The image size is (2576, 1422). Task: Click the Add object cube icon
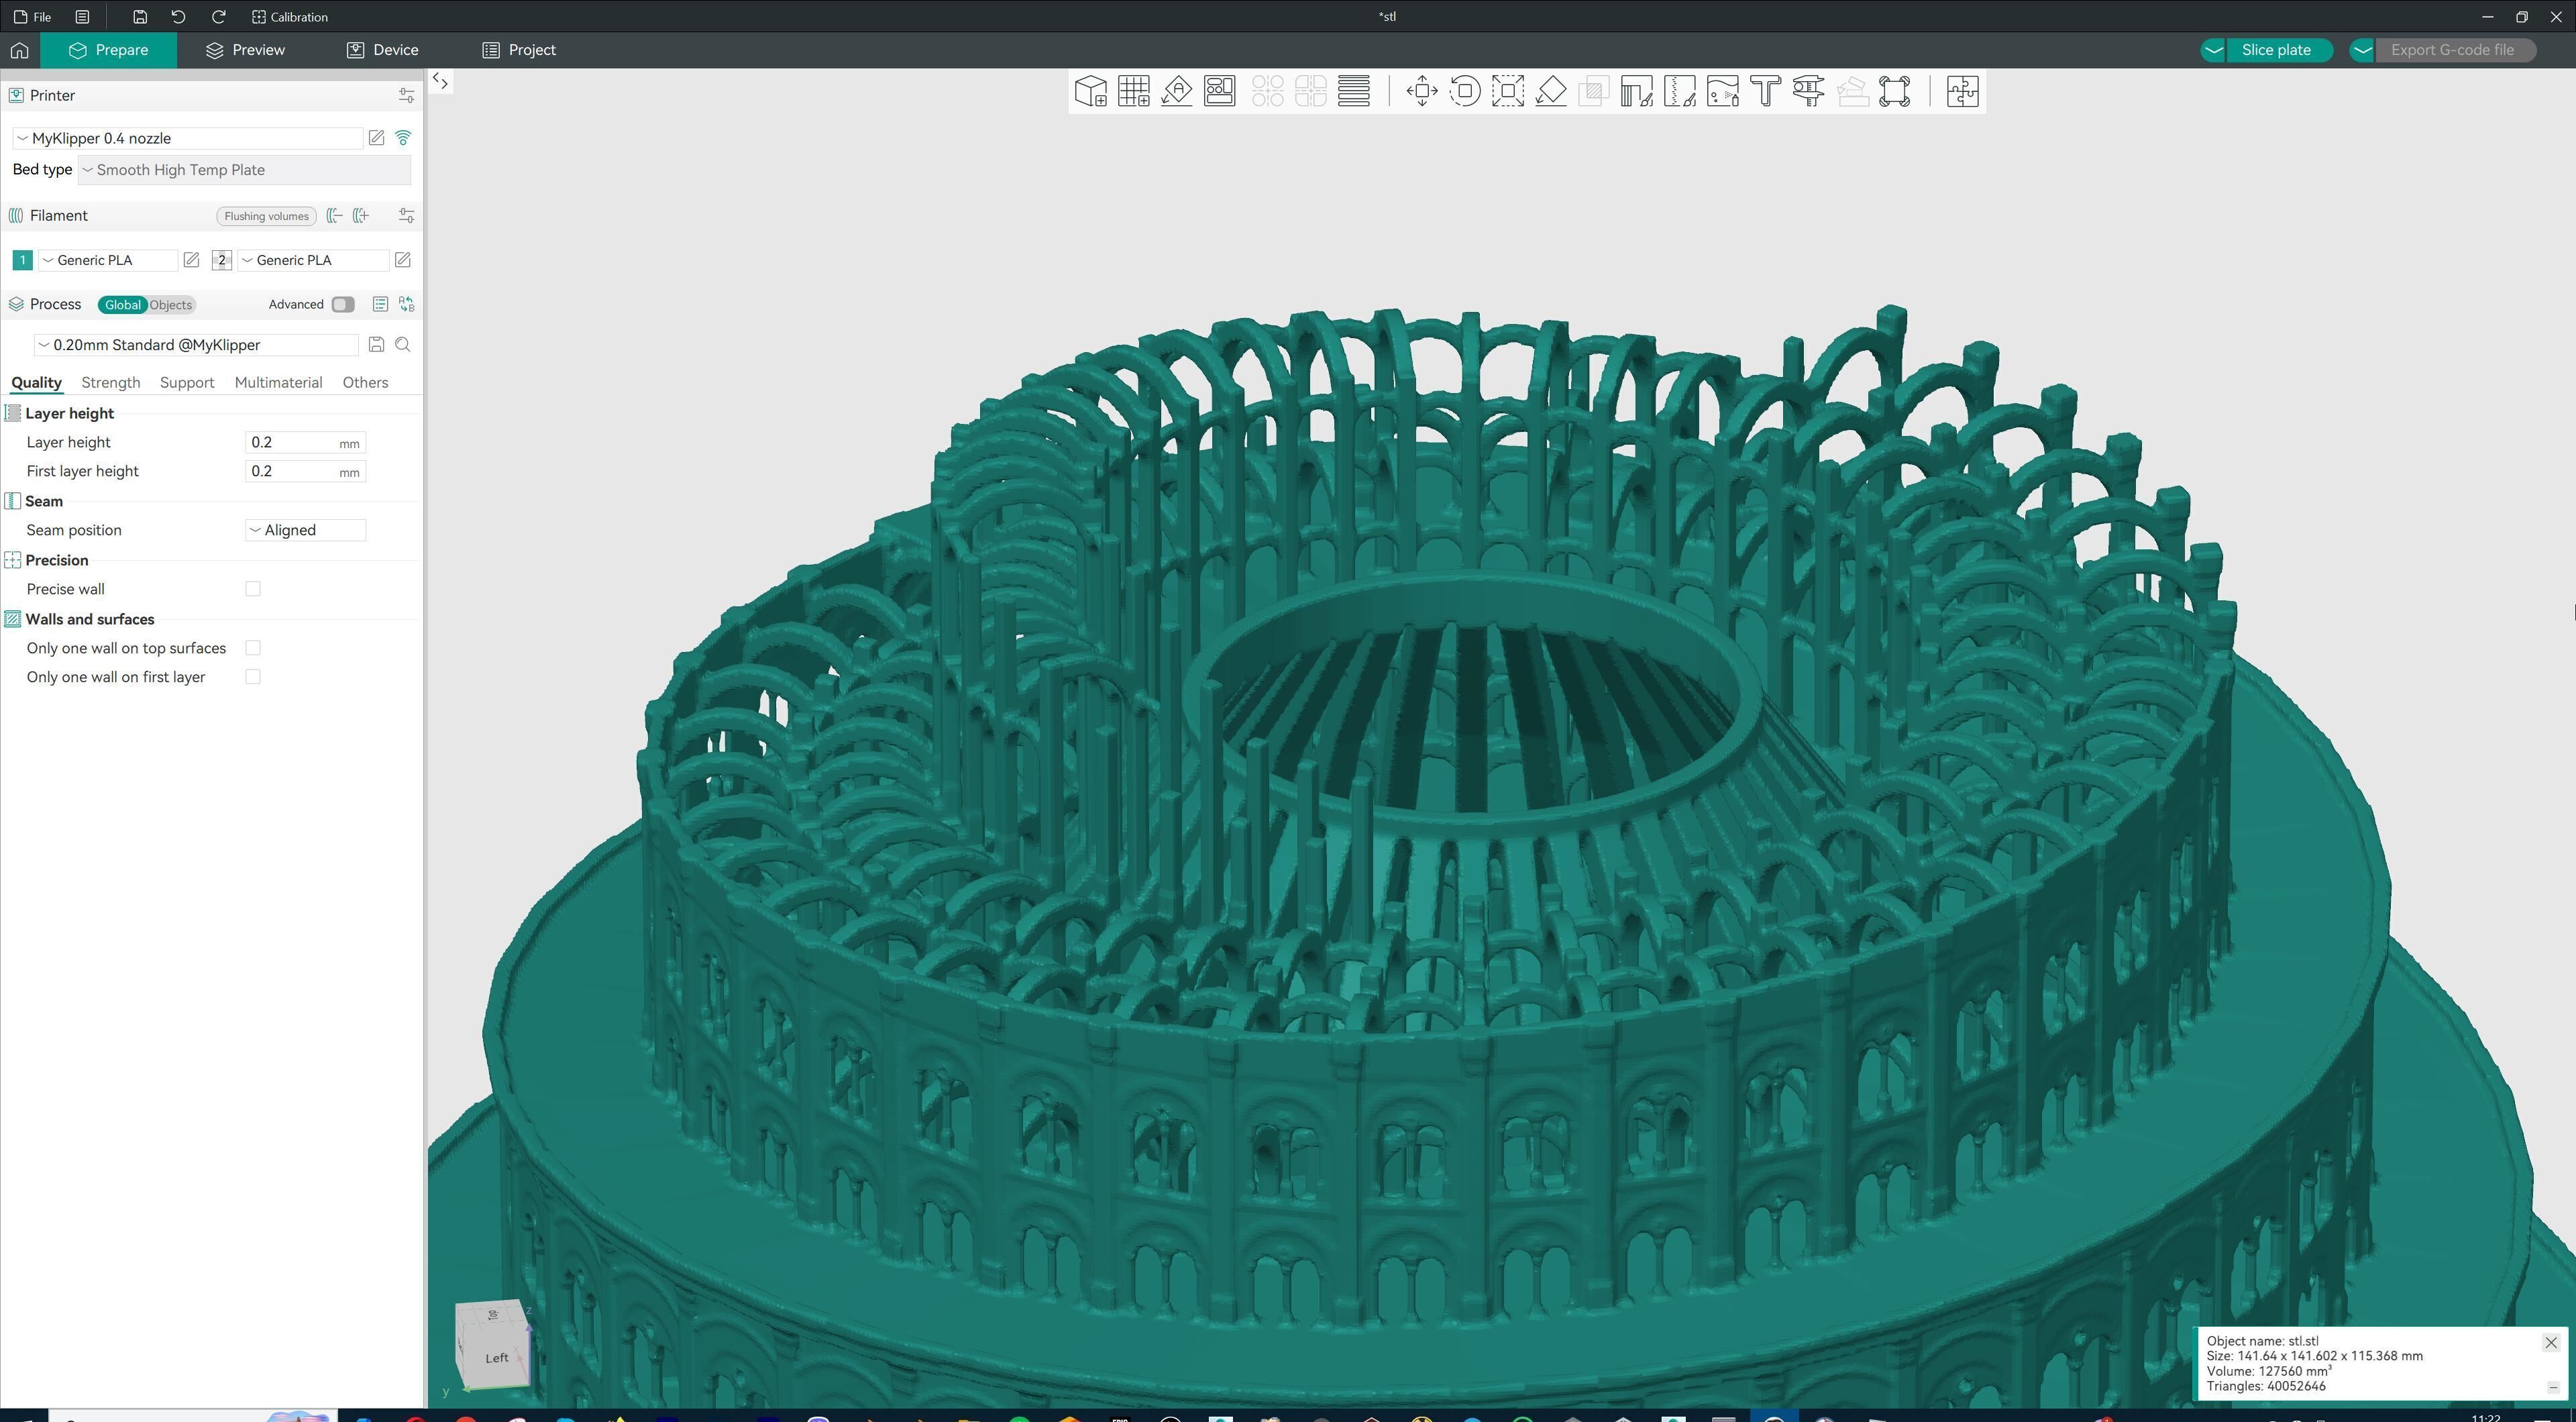pyautogui.click(x=1090, y=91)
